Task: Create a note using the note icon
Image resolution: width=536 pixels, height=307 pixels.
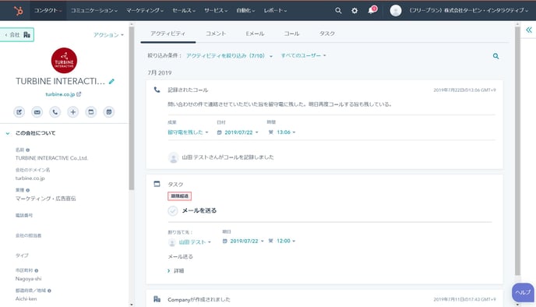Action: (19, 111)
